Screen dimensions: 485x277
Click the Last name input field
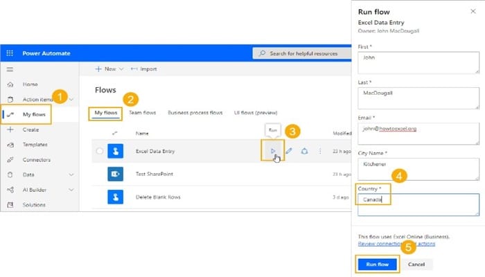[418, 98]
